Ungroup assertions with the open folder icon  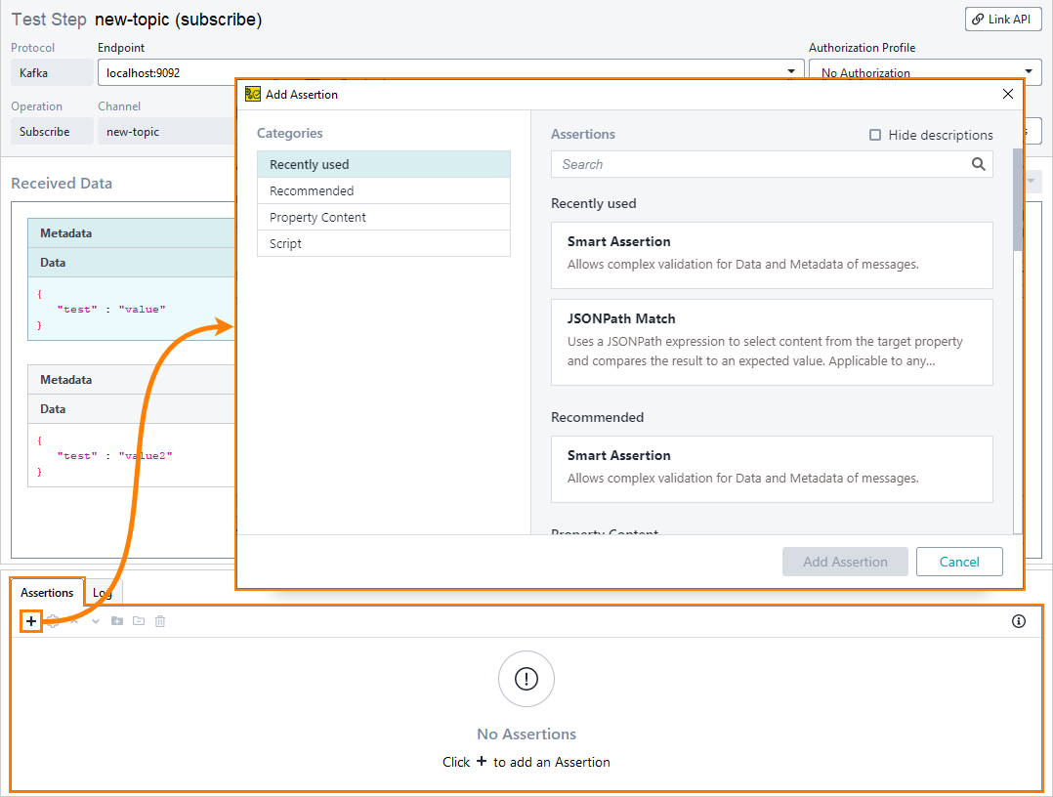pos(139,621)
